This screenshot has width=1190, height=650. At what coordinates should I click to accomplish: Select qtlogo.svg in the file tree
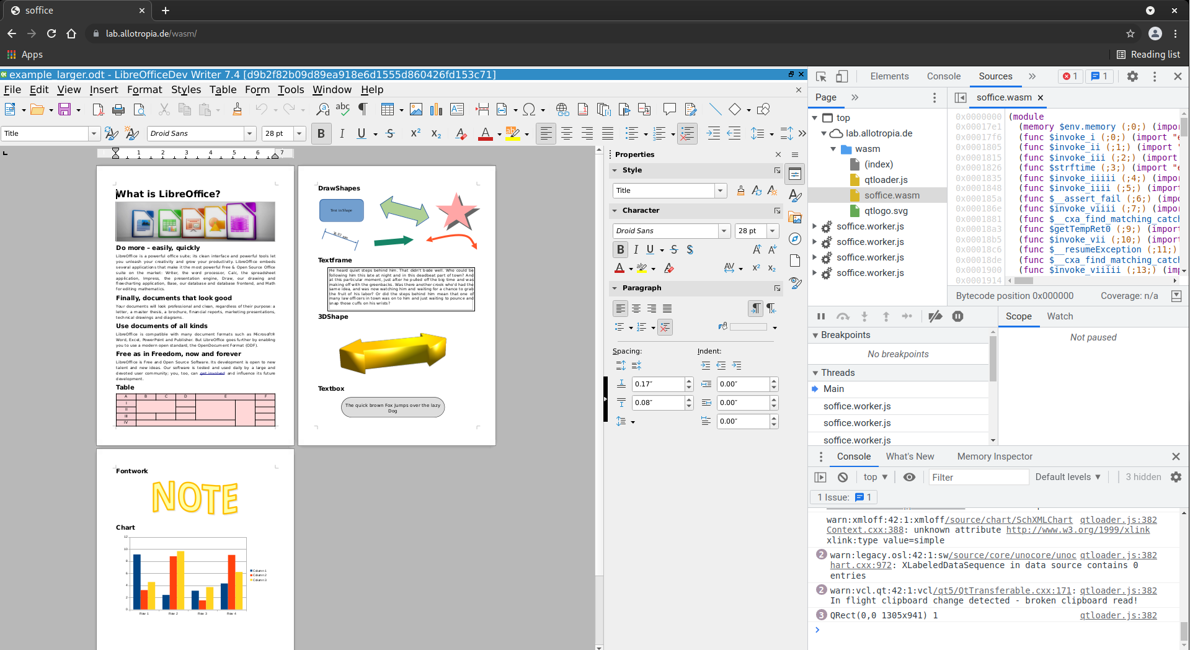886,211
